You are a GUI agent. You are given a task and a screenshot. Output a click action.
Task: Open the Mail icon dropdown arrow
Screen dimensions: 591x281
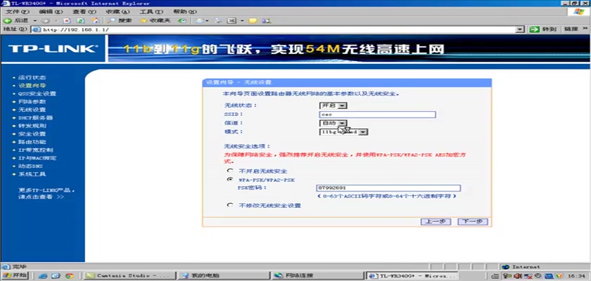pyautogui.click(x=208, y=20)
